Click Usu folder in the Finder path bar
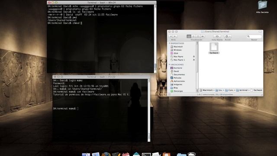The height and width of the screenshot is (156, 277). 219,90
